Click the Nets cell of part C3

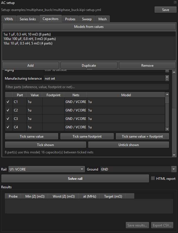(76, 118)
